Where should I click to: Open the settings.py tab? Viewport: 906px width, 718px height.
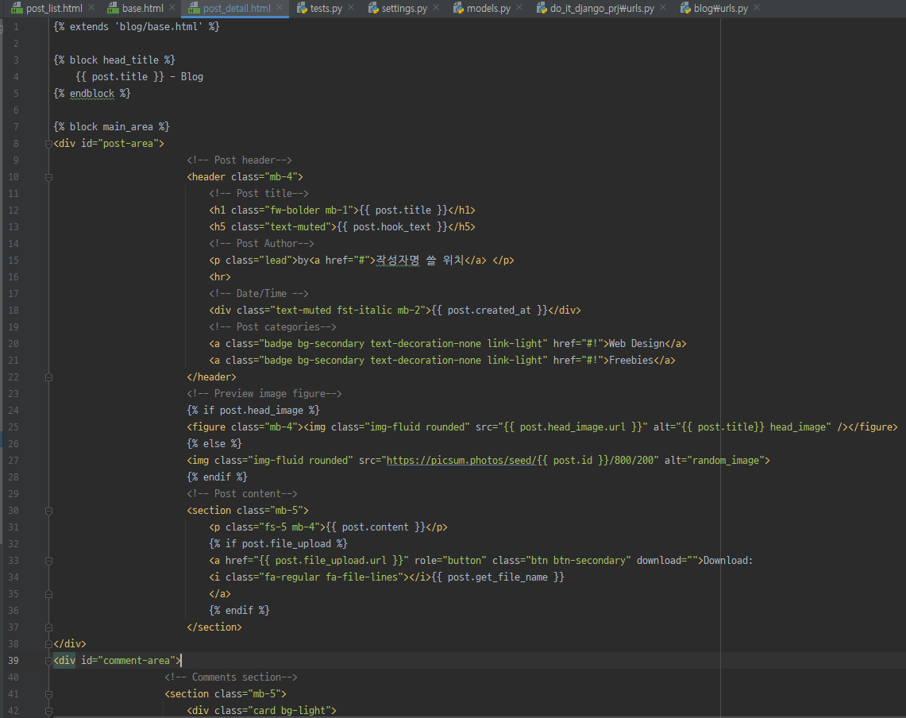click(404, 8)
